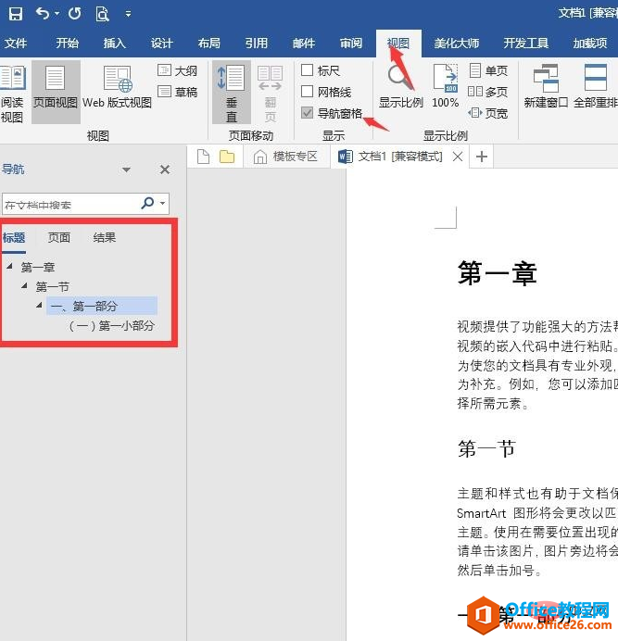Collapse the 第一章 heading in navigation

(x=9, y=267)
